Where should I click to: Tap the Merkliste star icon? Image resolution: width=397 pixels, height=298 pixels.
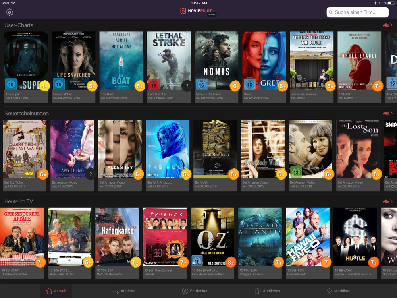coord(330,291)
